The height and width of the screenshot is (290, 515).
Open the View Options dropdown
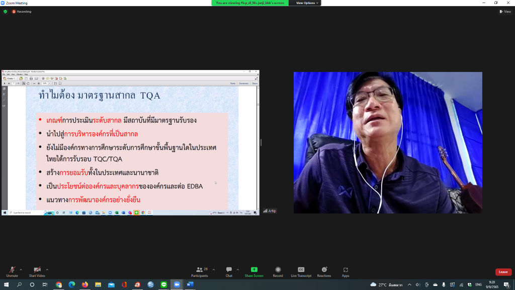tap(307, 3)
